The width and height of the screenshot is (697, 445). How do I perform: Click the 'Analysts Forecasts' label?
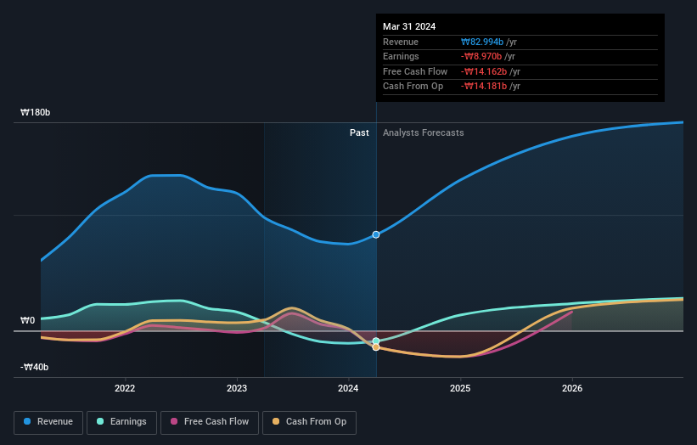(x=423, y=133)
